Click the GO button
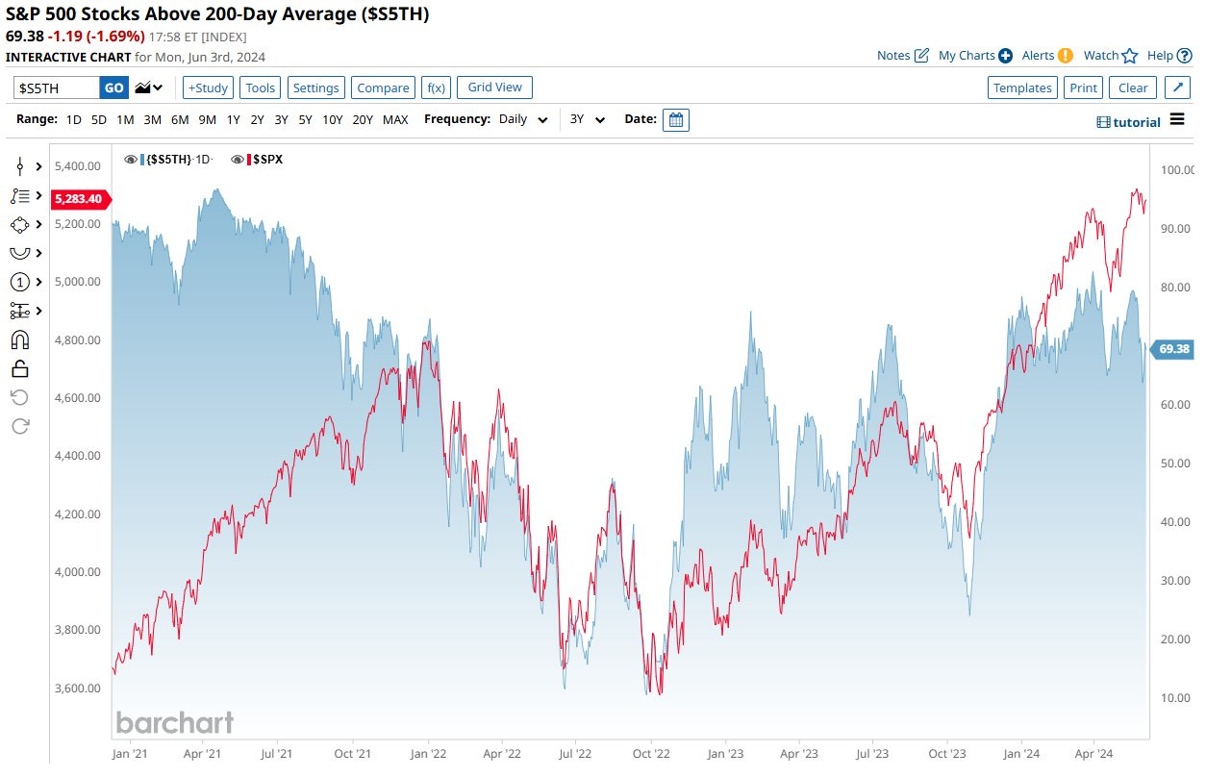The width and height of the screenshot is (1206, 777). (x=113, y=88)
